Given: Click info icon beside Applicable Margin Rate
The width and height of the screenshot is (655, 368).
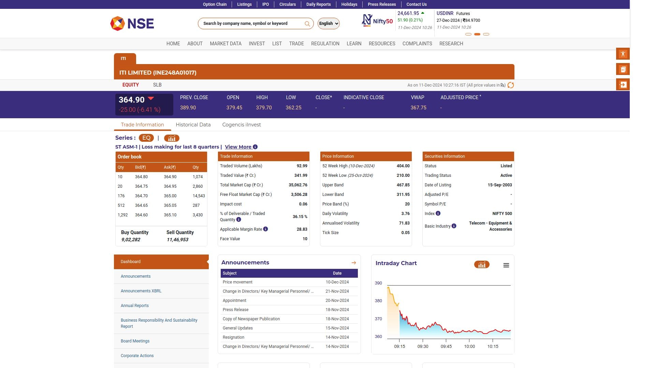Looking at the screenshot, I should pos(265,229).
